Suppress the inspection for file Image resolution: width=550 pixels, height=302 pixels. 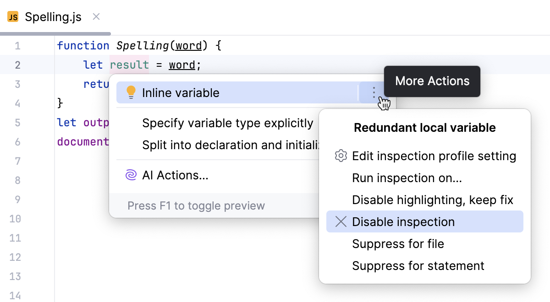click(x=398, y=244)
